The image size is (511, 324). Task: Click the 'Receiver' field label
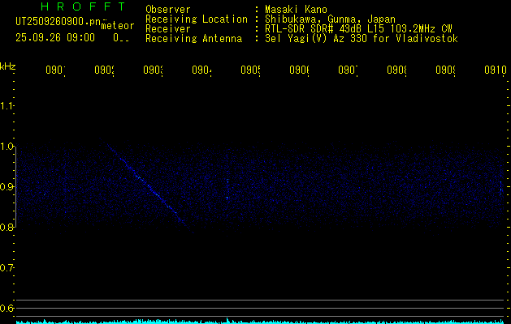click(168, 29)
